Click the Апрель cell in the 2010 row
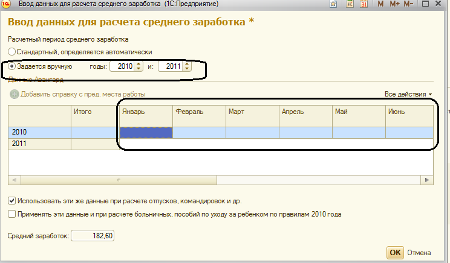 click(x=305, y=133)
